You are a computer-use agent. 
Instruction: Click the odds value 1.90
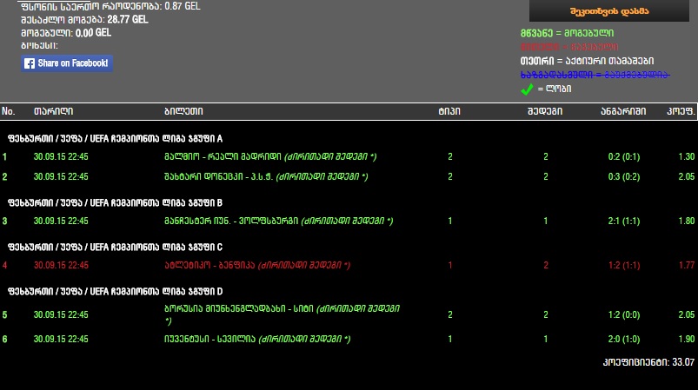(687, 340)
